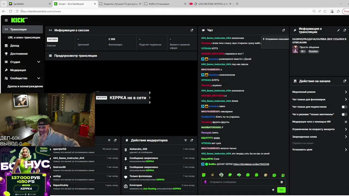Toggle Чат в режиме только эмотиконы switch
This screenshot has height=196, width=349.
pyautogui.click(x=344, y=114)
